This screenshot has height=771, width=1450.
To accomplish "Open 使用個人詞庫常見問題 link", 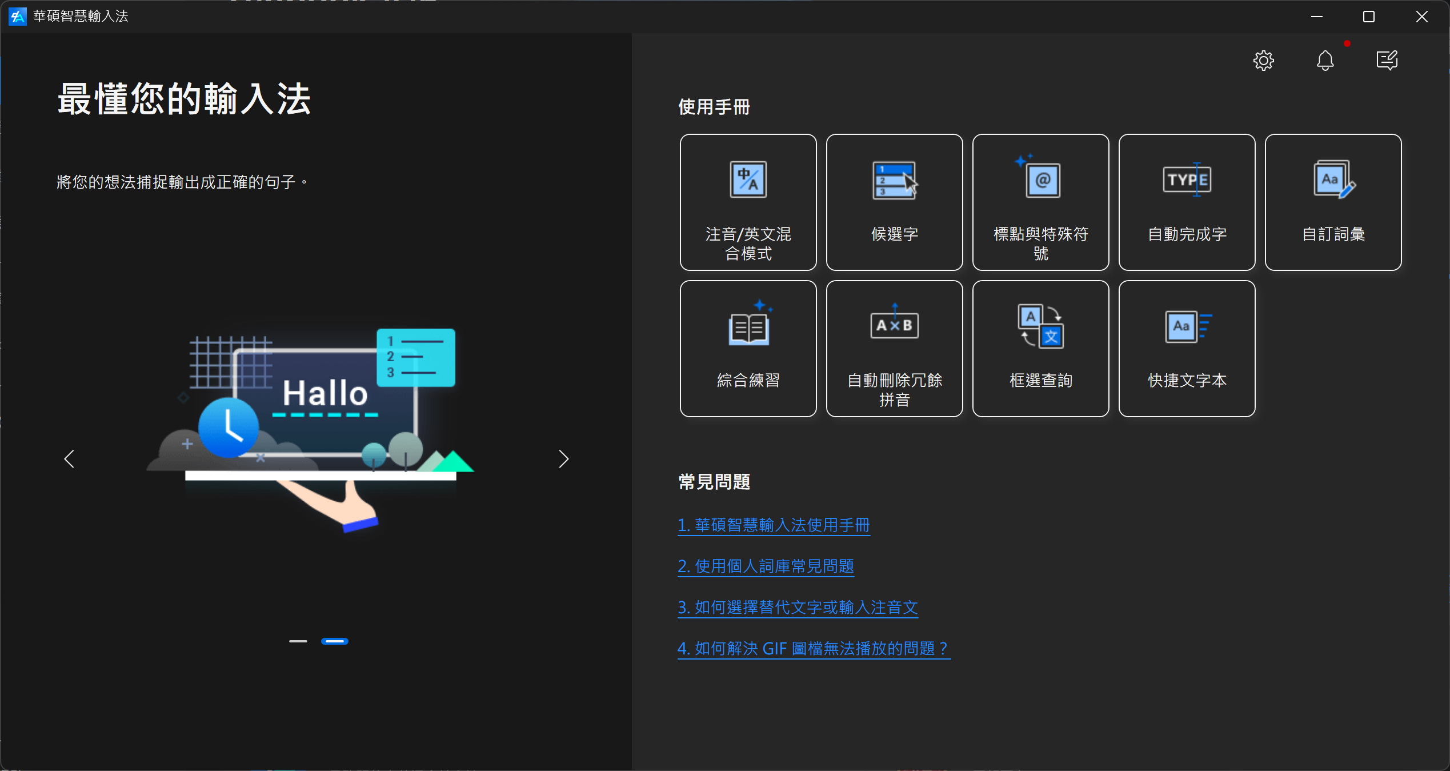I will pyautogui.click(x=765, y=566).
